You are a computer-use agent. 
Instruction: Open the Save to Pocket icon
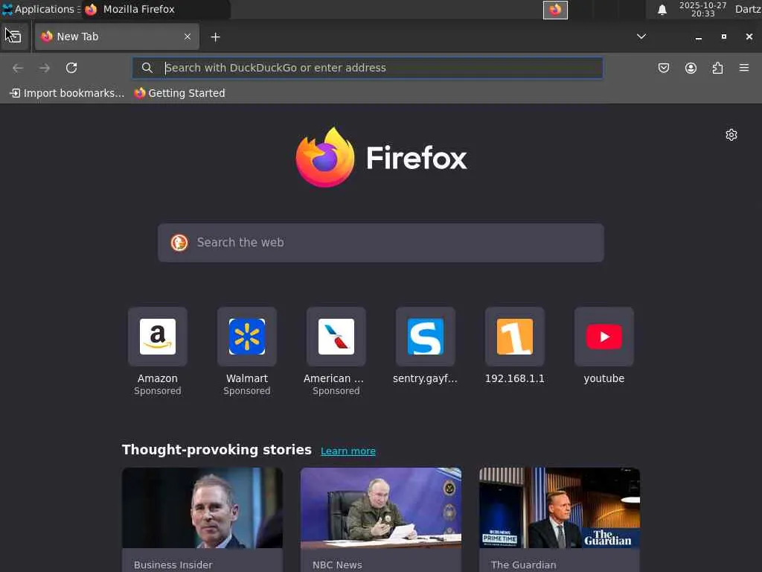663,68
